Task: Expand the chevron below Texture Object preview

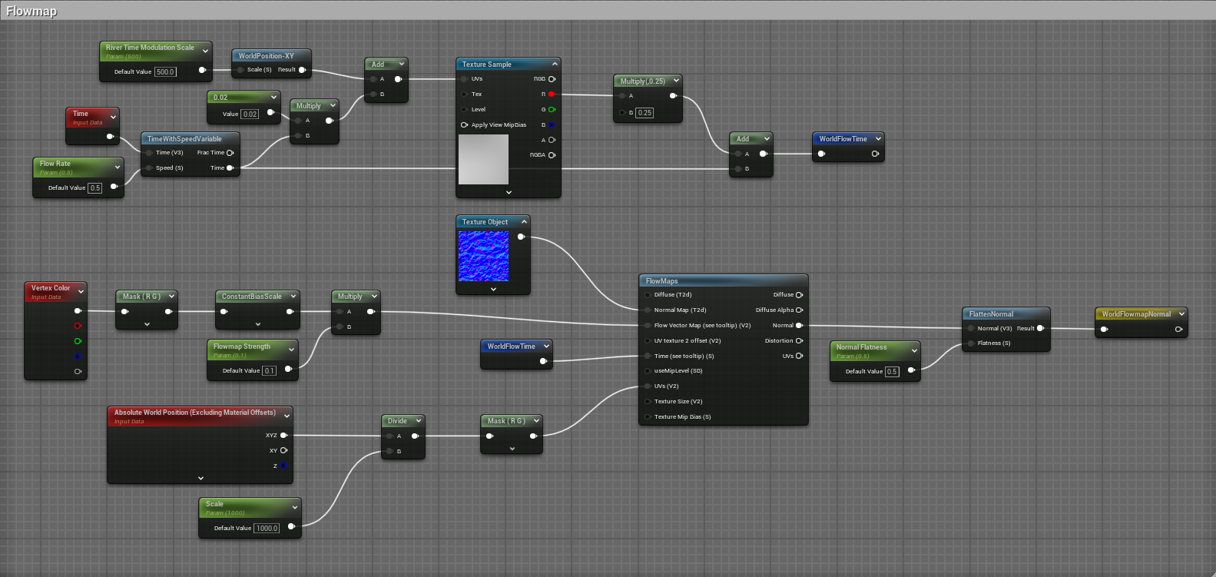Action: tap(493, 290)
